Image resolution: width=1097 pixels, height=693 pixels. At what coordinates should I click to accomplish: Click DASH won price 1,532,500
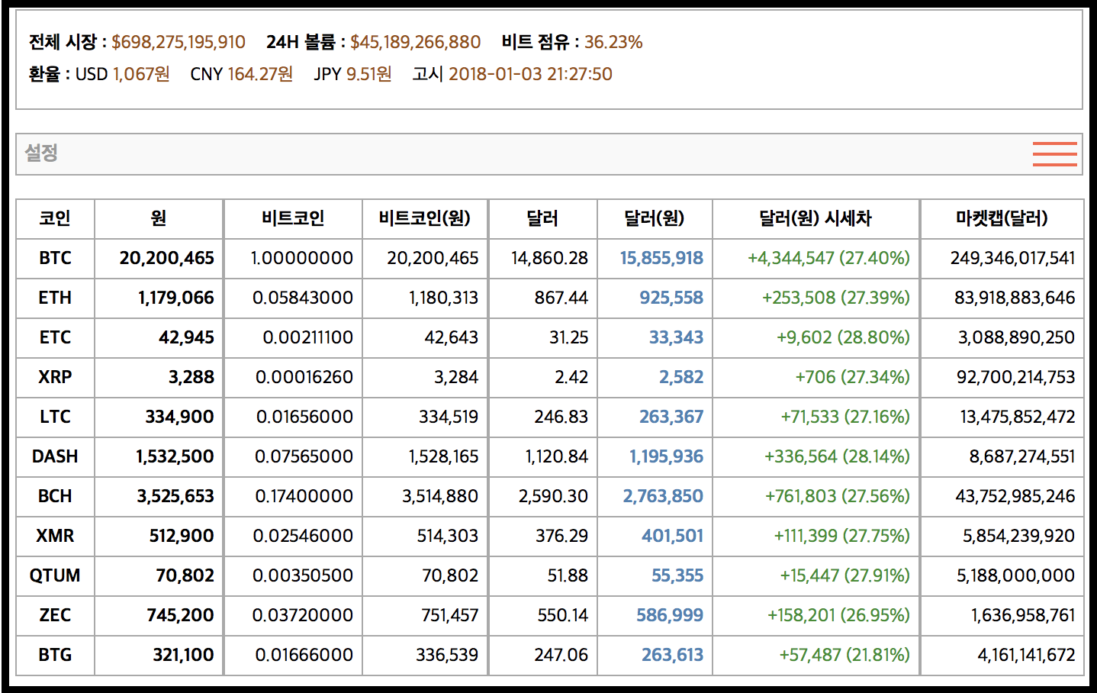[x=175, y=457]
